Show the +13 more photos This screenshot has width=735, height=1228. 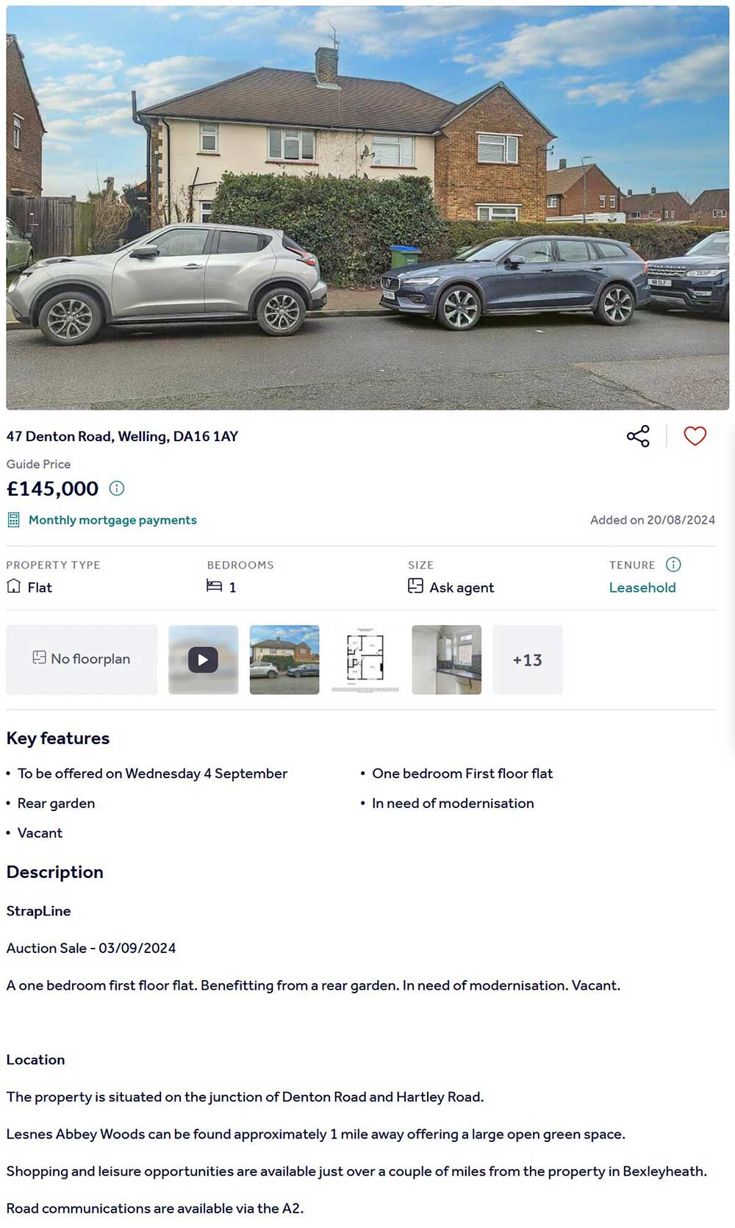tap(527, 660)
